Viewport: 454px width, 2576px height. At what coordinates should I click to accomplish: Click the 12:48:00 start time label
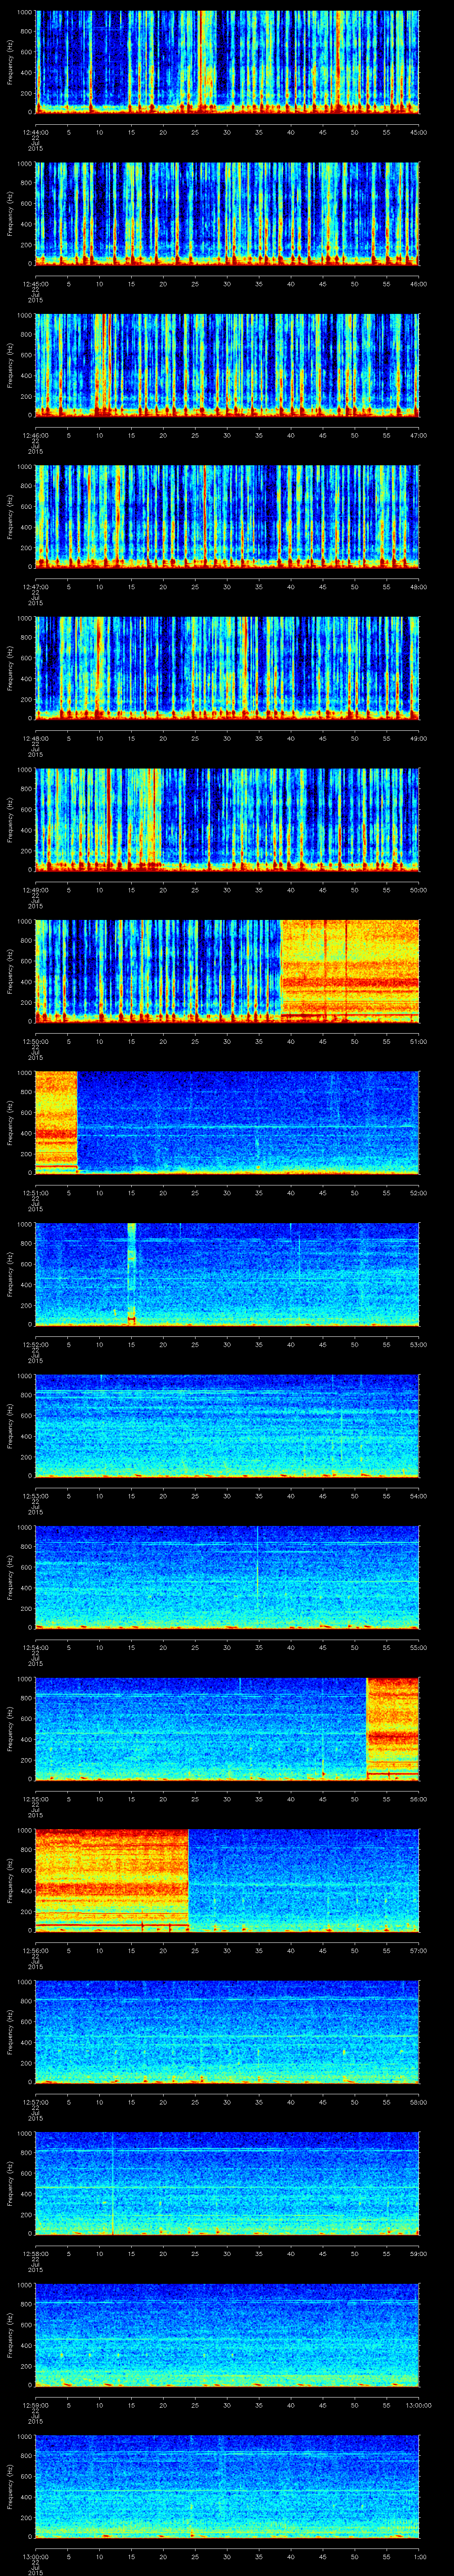(x=35, y=739)
